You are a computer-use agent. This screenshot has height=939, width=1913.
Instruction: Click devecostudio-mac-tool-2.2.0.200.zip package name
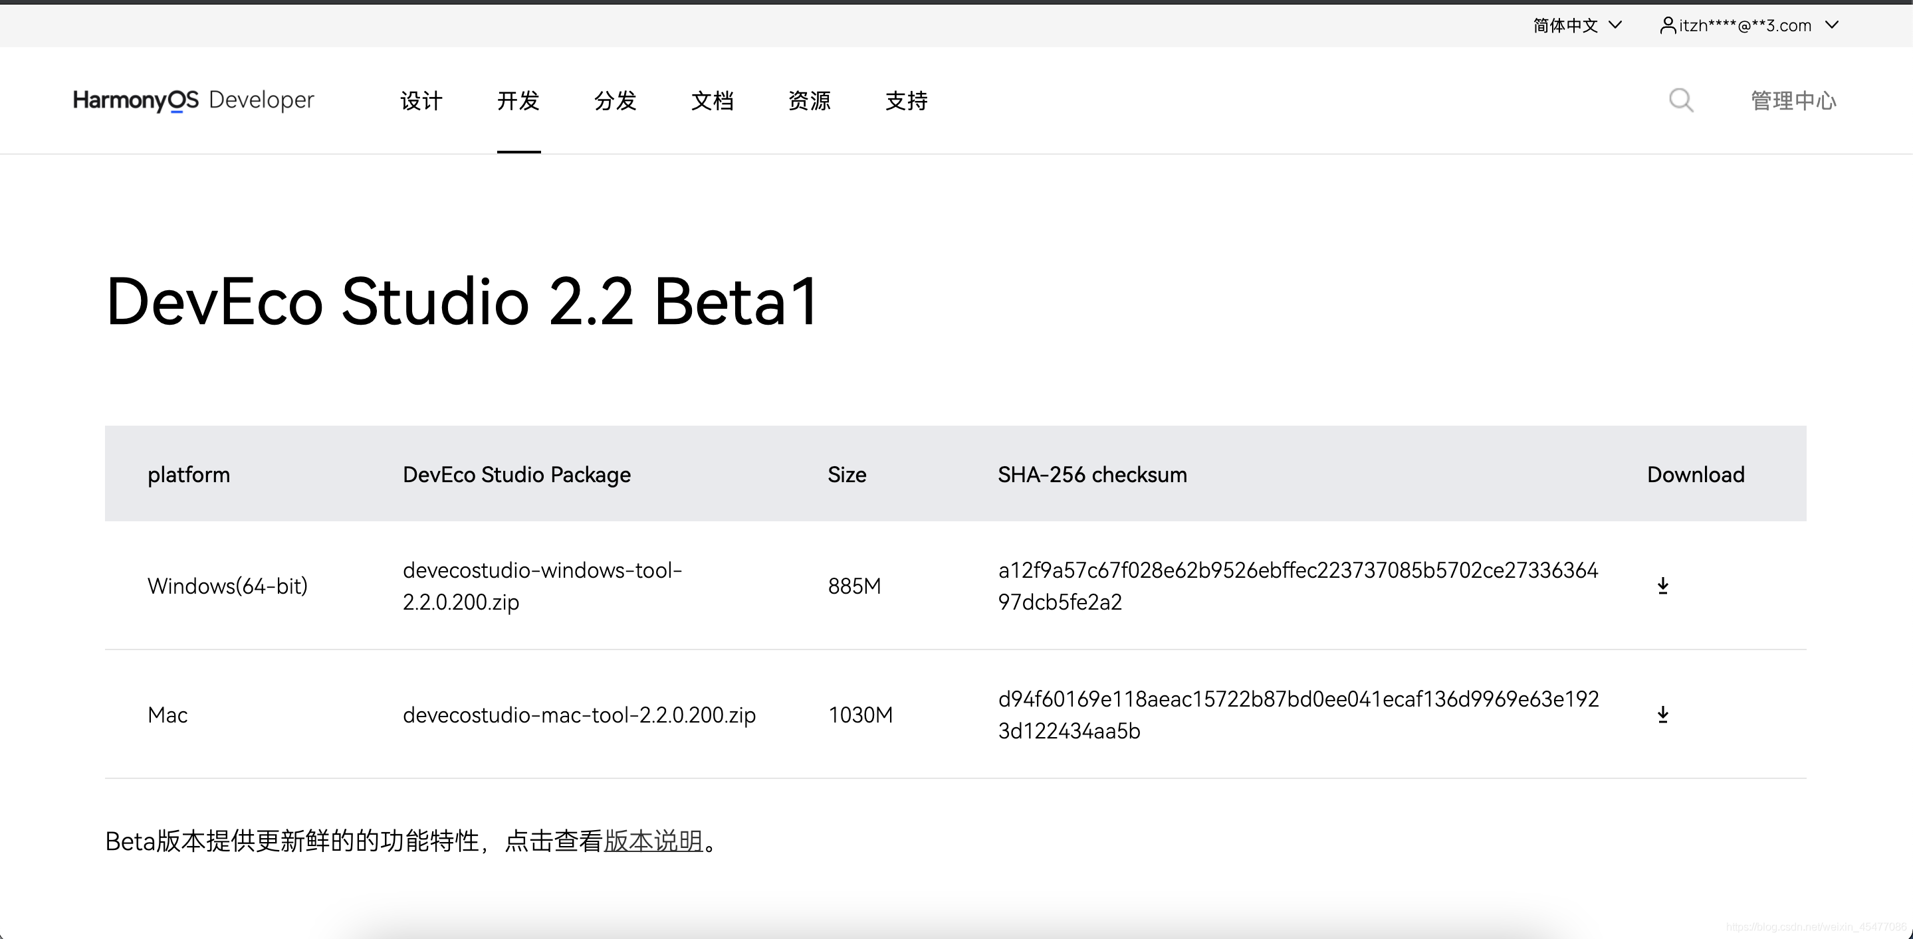pyautogui.click(x=579, y=715)
